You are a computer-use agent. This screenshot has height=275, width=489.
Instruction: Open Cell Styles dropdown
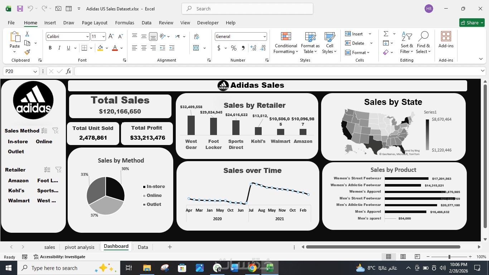[x=329, y=42]
